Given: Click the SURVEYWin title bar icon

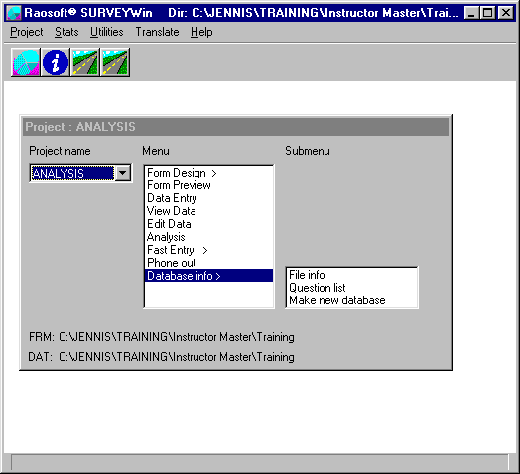Looking at the screenshot, I should tap(14, 13).
